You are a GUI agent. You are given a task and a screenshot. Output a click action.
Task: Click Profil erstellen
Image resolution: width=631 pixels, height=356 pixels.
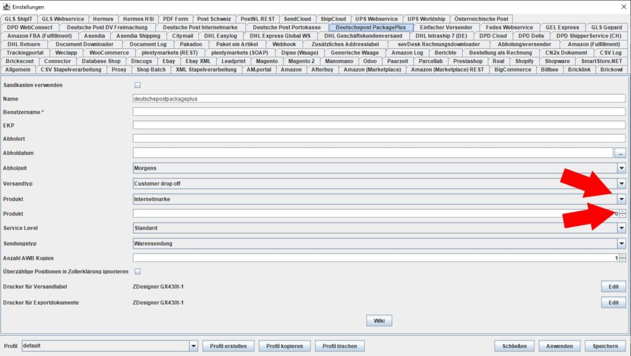(228, 346)
